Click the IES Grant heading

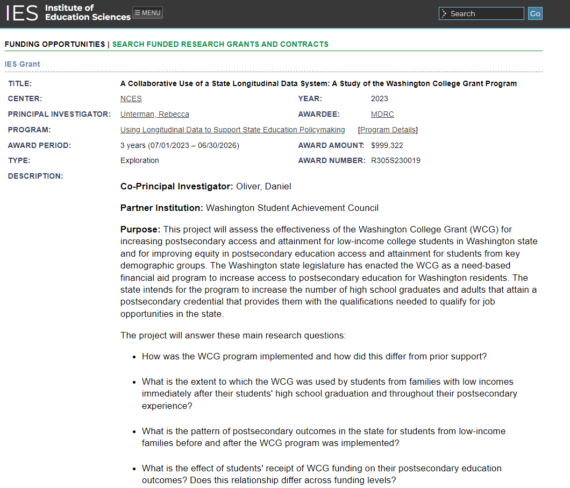pyautogui.click(x=22, y=64)
